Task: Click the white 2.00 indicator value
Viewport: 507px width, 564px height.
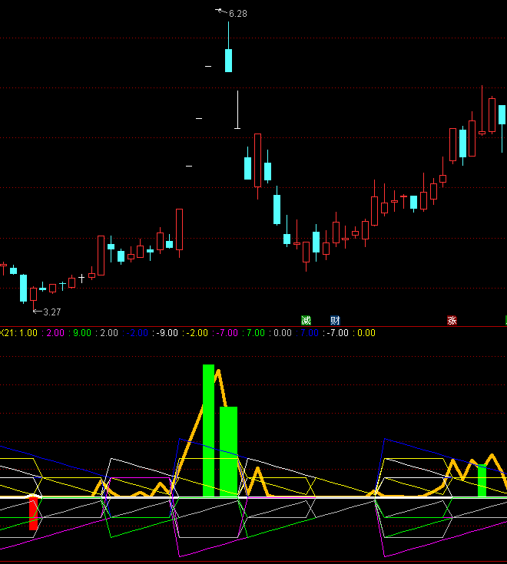Action: tap(109, 333)
